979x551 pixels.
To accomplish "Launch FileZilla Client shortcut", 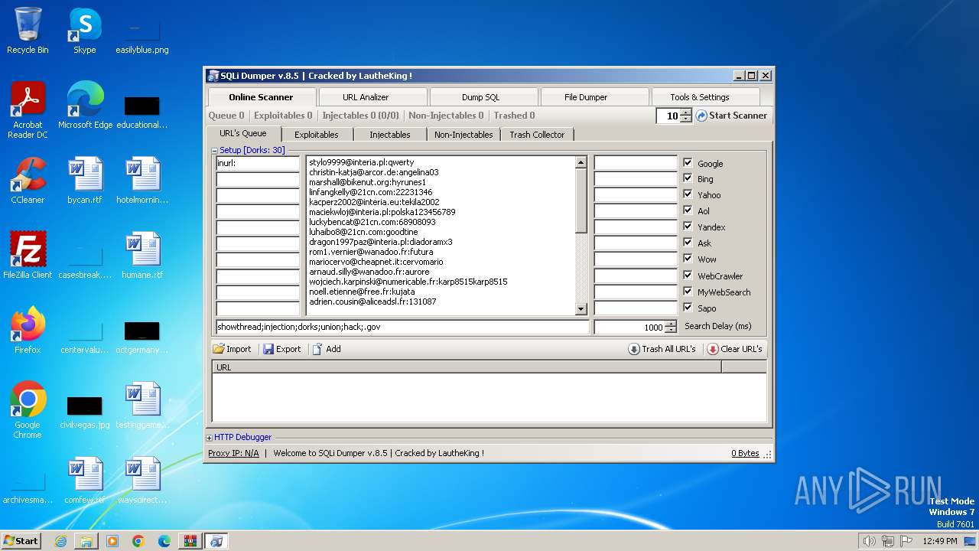I will [28, 256].
